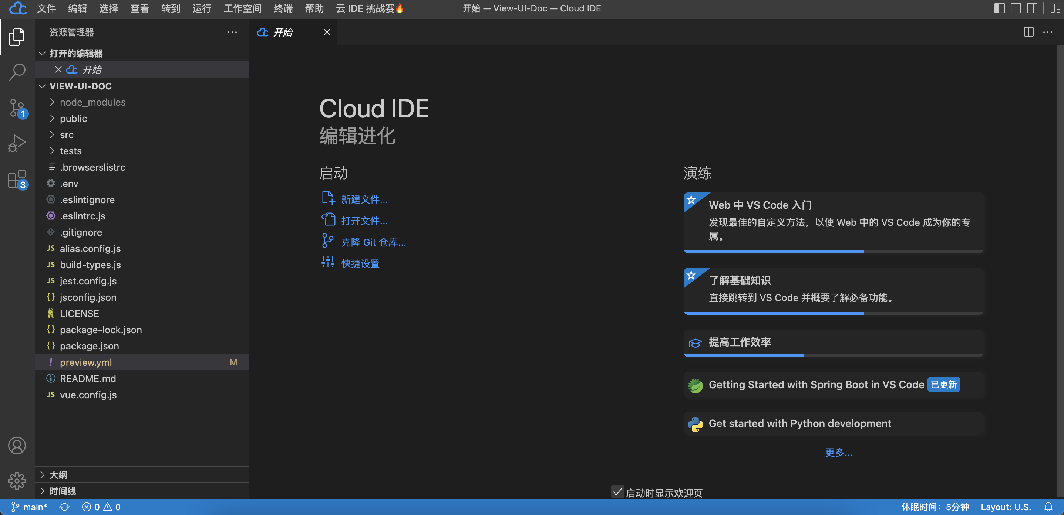Toggle 启动时显示欢迎页 checkbox
This screenshot has height=515, width=1064.
tap(617, 491)
